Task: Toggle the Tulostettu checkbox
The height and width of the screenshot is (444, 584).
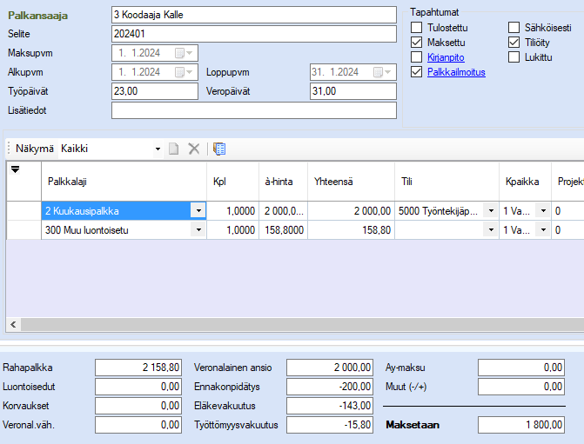Action: 417,28
